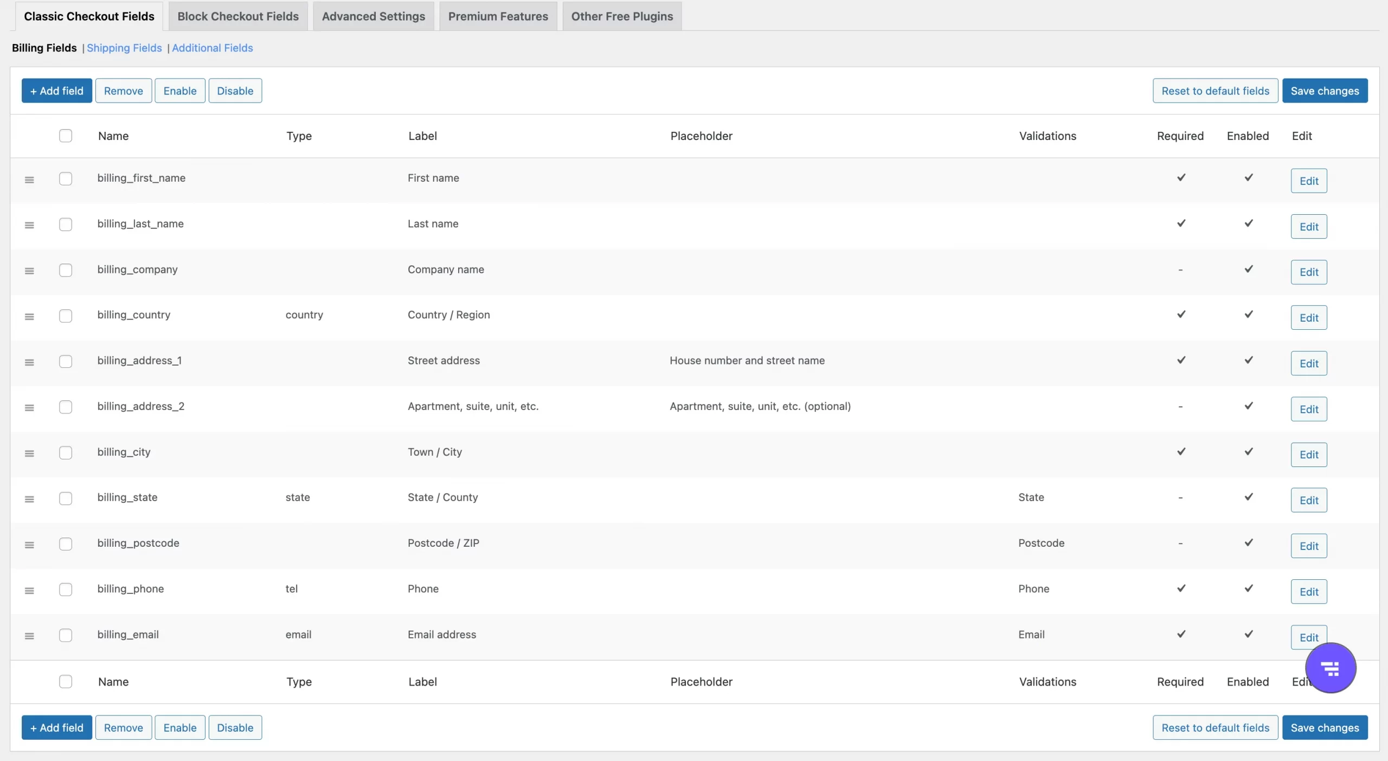1388x761 pixels.
Task: Edit the billing_city field
Action: click(x=1309, y=455)
